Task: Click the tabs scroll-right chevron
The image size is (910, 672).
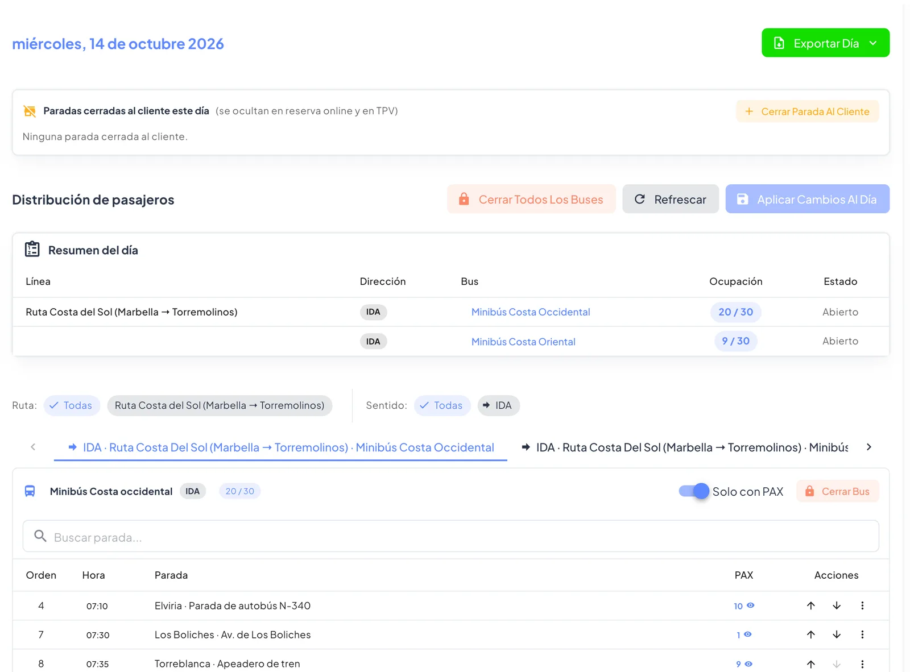Action: [x=868, y=447]
